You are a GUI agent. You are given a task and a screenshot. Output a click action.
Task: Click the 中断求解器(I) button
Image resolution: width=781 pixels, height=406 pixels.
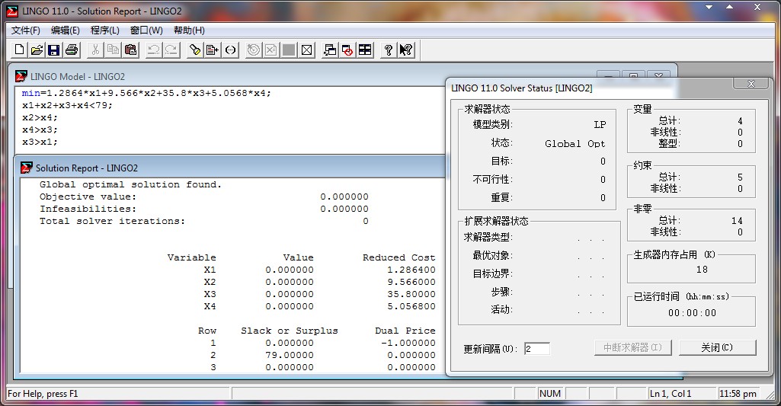(x=633, y=347)
